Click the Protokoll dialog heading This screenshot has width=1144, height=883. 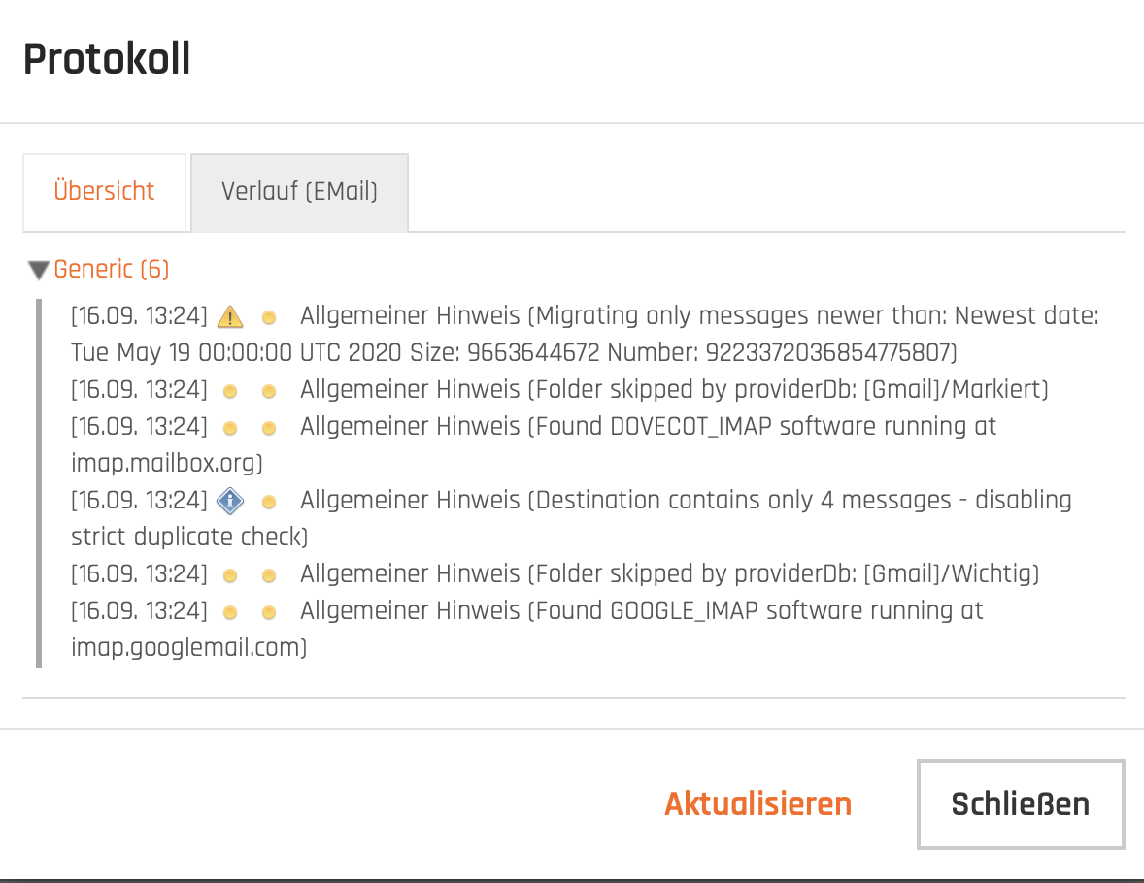point(107,59)
